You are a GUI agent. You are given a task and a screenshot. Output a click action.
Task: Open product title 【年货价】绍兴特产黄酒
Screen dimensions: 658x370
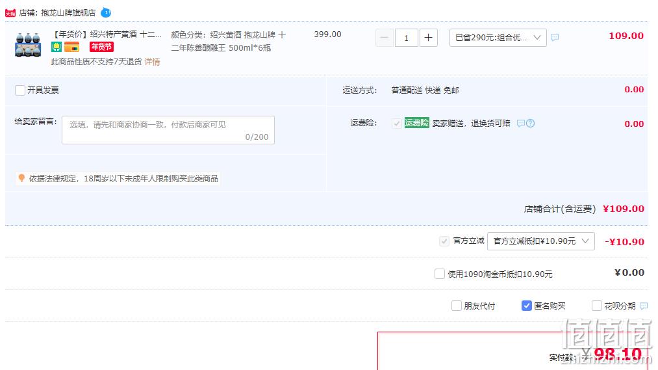click(x=106, y=34)
